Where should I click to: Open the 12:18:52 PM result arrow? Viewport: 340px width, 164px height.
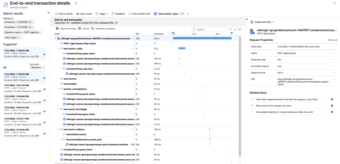click(44, 134)
